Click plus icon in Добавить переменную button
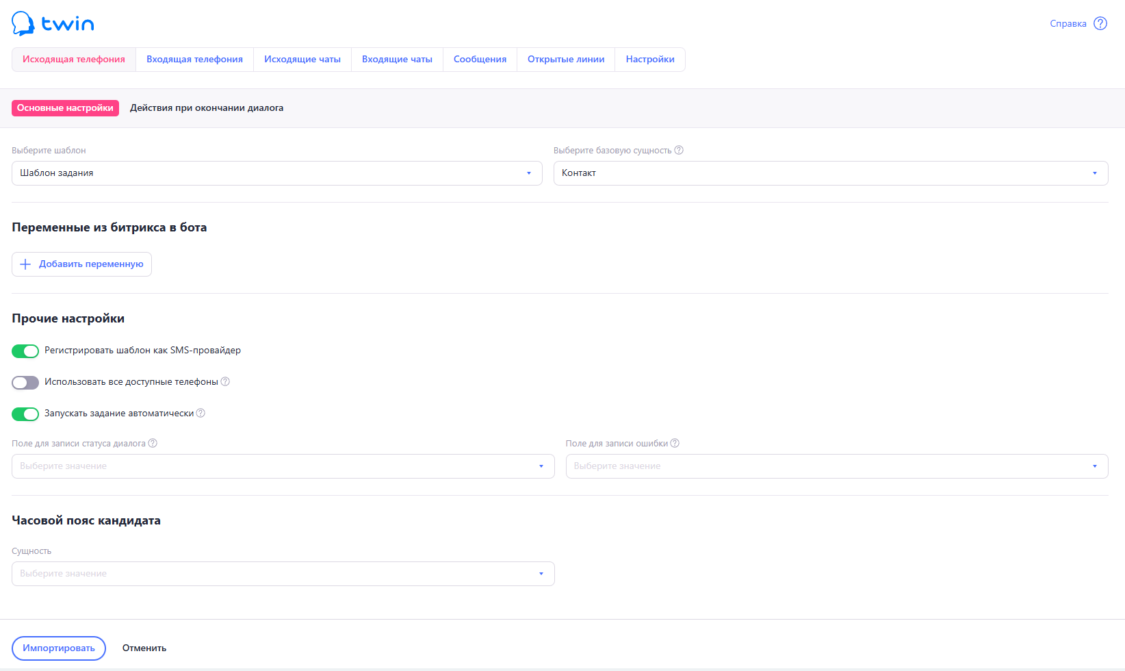Image resolution: width=1125 pixels, height=671 pixels. point(25,264)
